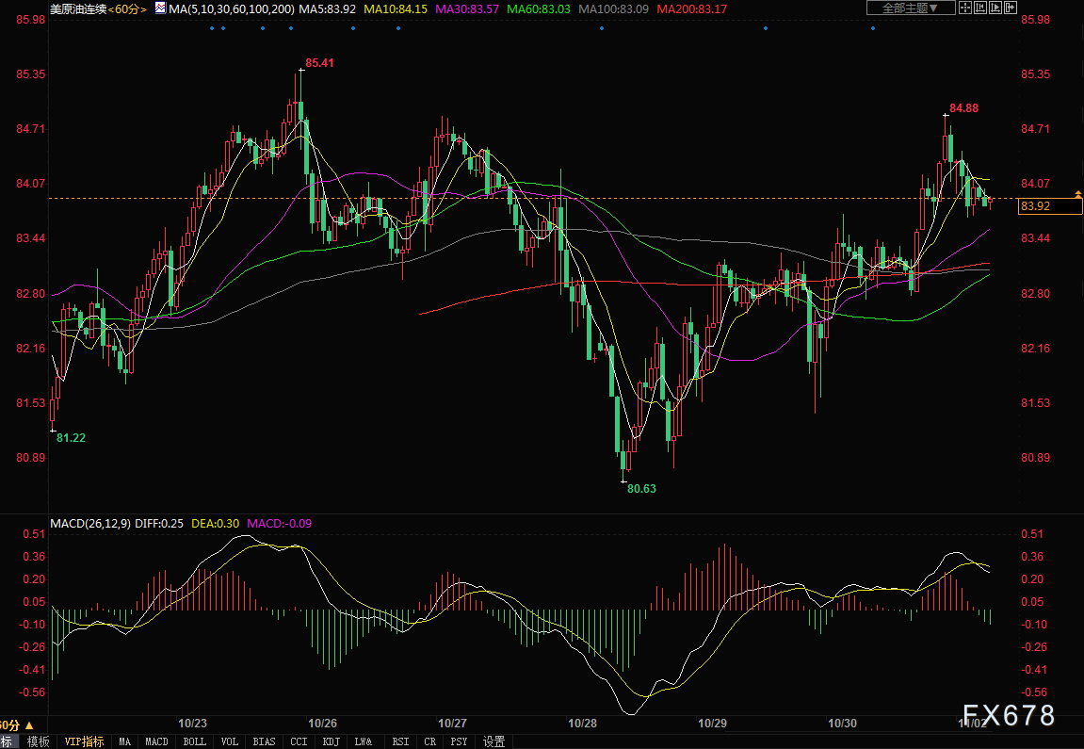1084x749 pixels.
Task: Open the <60分> period selector in title
Action: 128,9
